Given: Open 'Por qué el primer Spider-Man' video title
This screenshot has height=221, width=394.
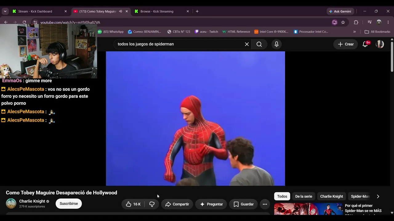Looking at the screenshot, I should click(363, 208).
